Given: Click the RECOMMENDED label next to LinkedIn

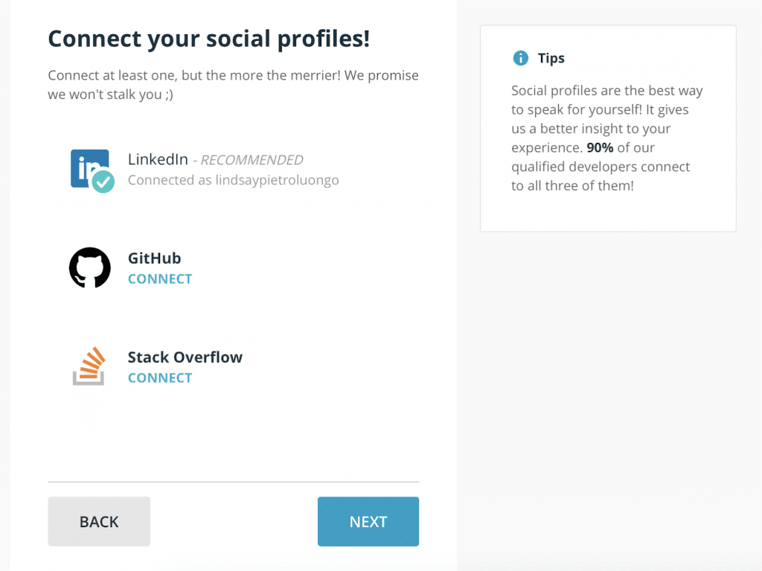Looking at the screenshot, I should (252, 160).
